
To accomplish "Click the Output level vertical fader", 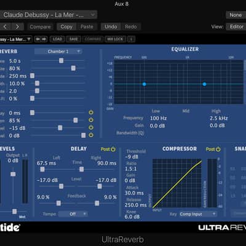I will click(x=13, y=174).
